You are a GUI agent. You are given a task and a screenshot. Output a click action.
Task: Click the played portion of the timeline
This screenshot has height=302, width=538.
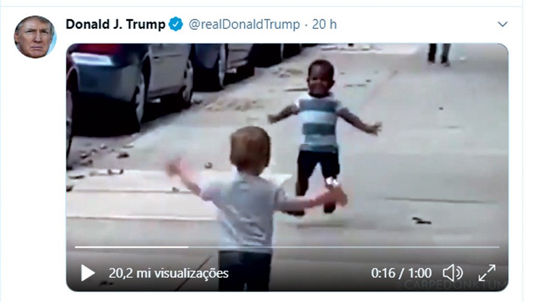click(x=131, y=247)
